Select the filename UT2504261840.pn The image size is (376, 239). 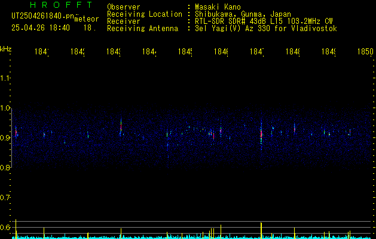[x=42, y=16]
